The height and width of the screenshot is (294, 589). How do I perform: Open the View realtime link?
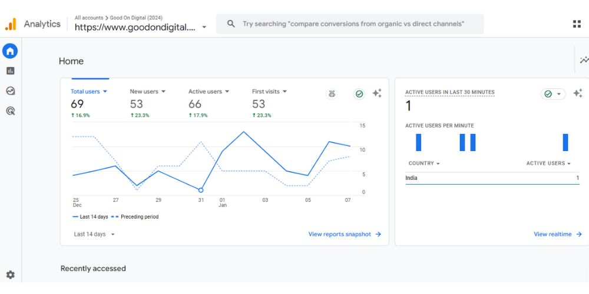[557, 234]
